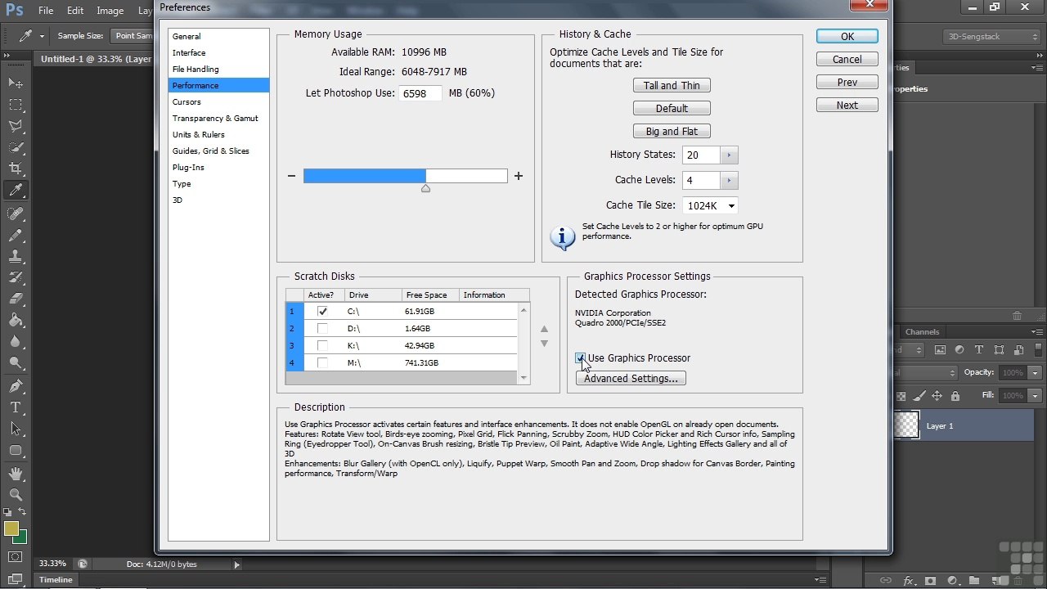The image size is (1047, 589).
Task: Click Lock Position icon in Layers panel
Action: pyautogui.click(x=937, y=396)
